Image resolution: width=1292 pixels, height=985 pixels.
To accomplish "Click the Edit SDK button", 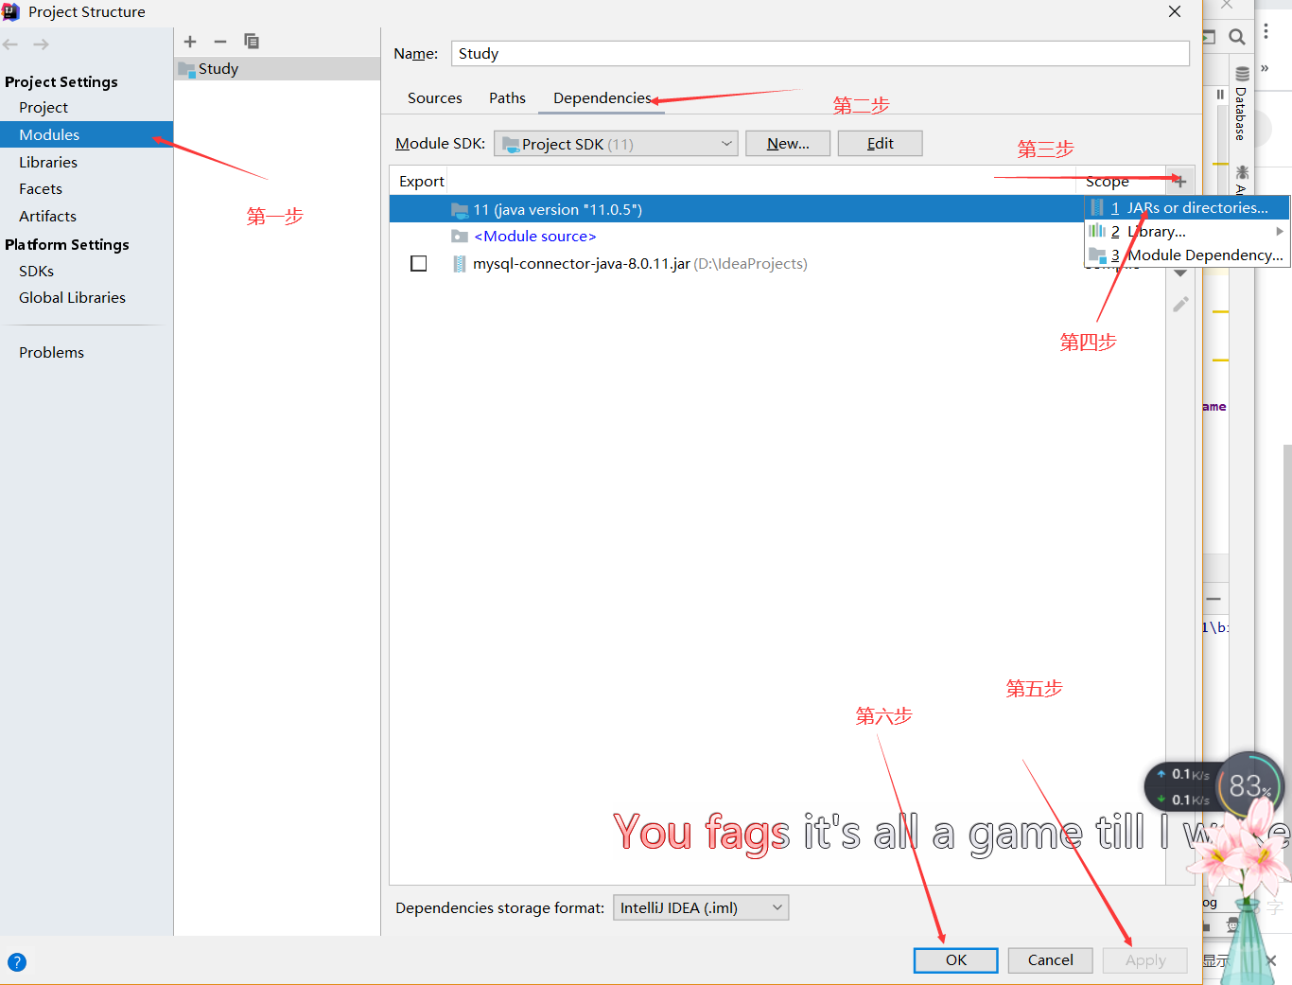I will coord(881,144).
